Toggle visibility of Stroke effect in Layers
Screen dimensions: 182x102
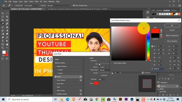pos(160,92)
